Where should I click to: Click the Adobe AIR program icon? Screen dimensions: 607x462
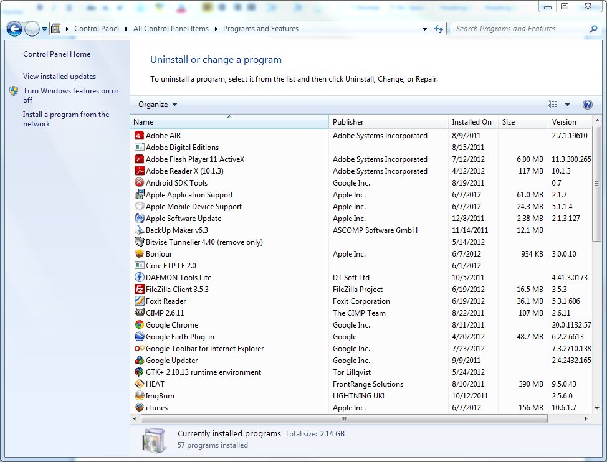tap(140, 136)
